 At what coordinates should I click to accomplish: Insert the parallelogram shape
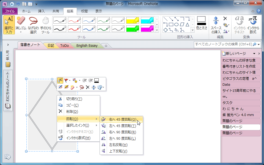pyautogui.click(x=182, y=24)
